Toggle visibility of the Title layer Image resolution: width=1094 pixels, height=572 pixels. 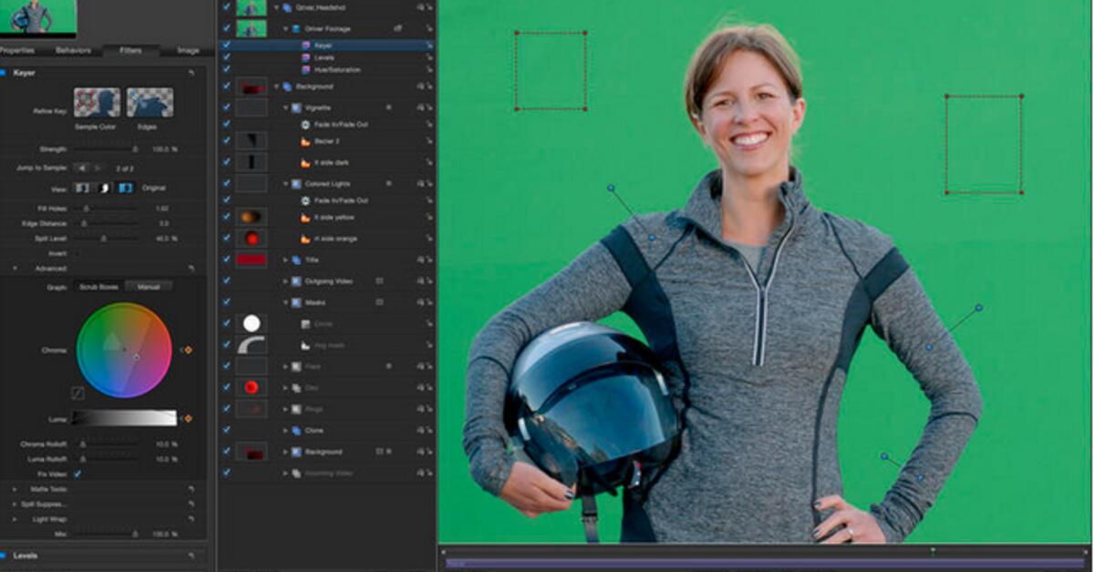pyautogui.click(x=226, y=260)
